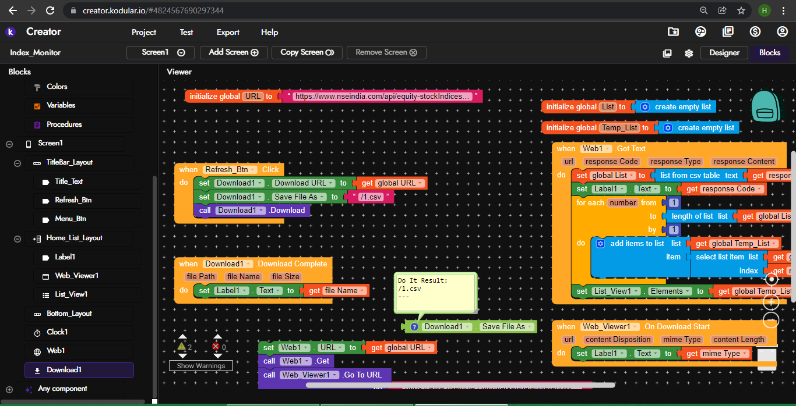Open the Export menu
The height and width of the screenshot is (406, 796).
[x=228, y=32]
